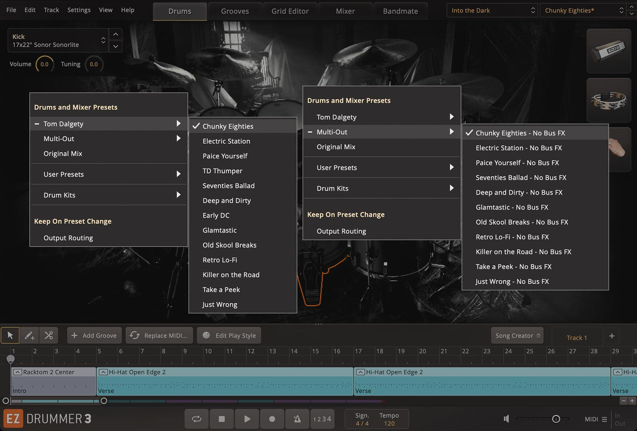This screenshot has height=431, width=637.
Task: Expand User Presets in left menu
Action: 109,174
